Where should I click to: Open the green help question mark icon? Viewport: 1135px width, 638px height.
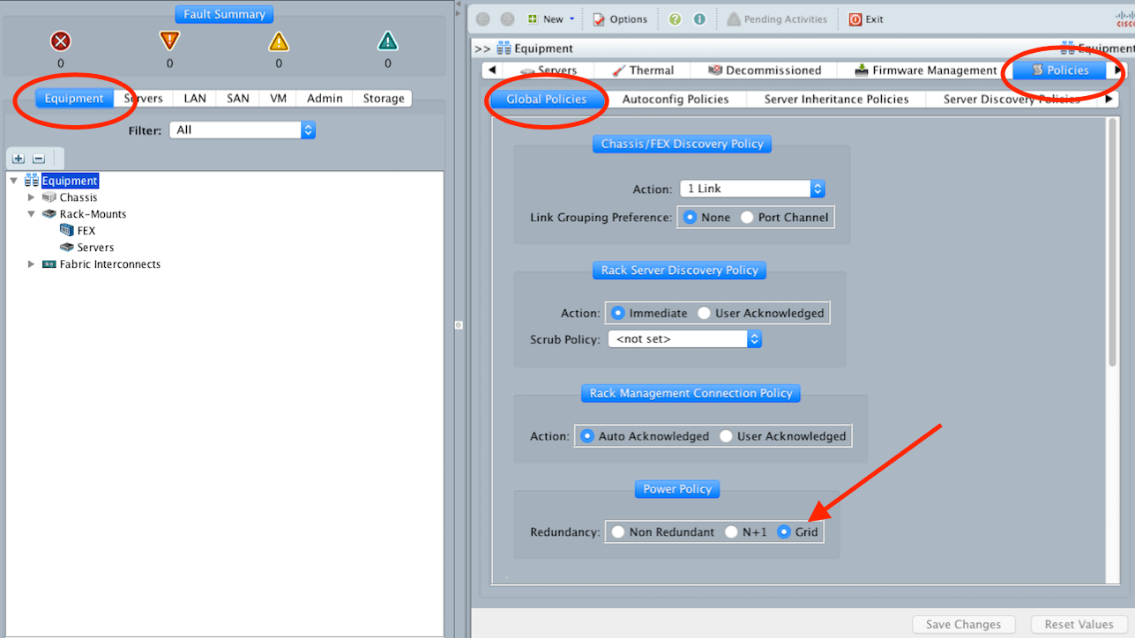[x=676, y=19]
